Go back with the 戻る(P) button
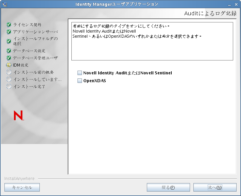The image size is (241, 196). click(x=168, y=187)
